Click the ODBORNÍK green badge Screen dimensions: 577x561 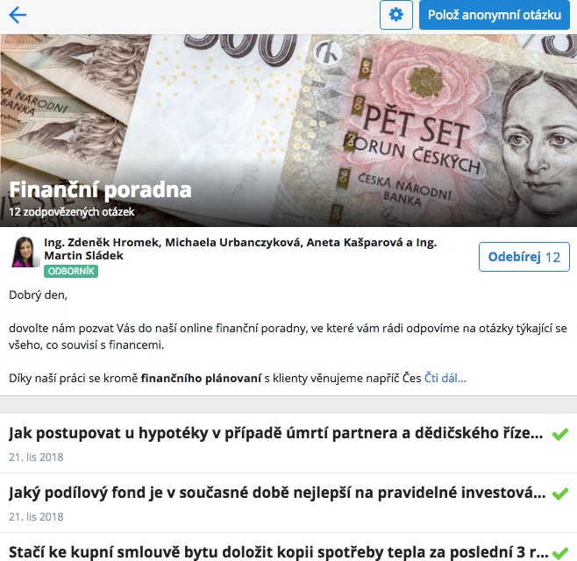coord(71,271)
